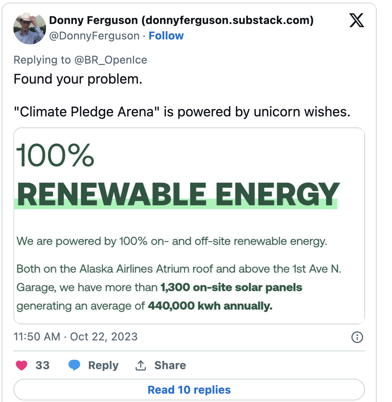Open Donny Ferguson display name link
Viewport: 392px width, 402px height.
(181, 20)
